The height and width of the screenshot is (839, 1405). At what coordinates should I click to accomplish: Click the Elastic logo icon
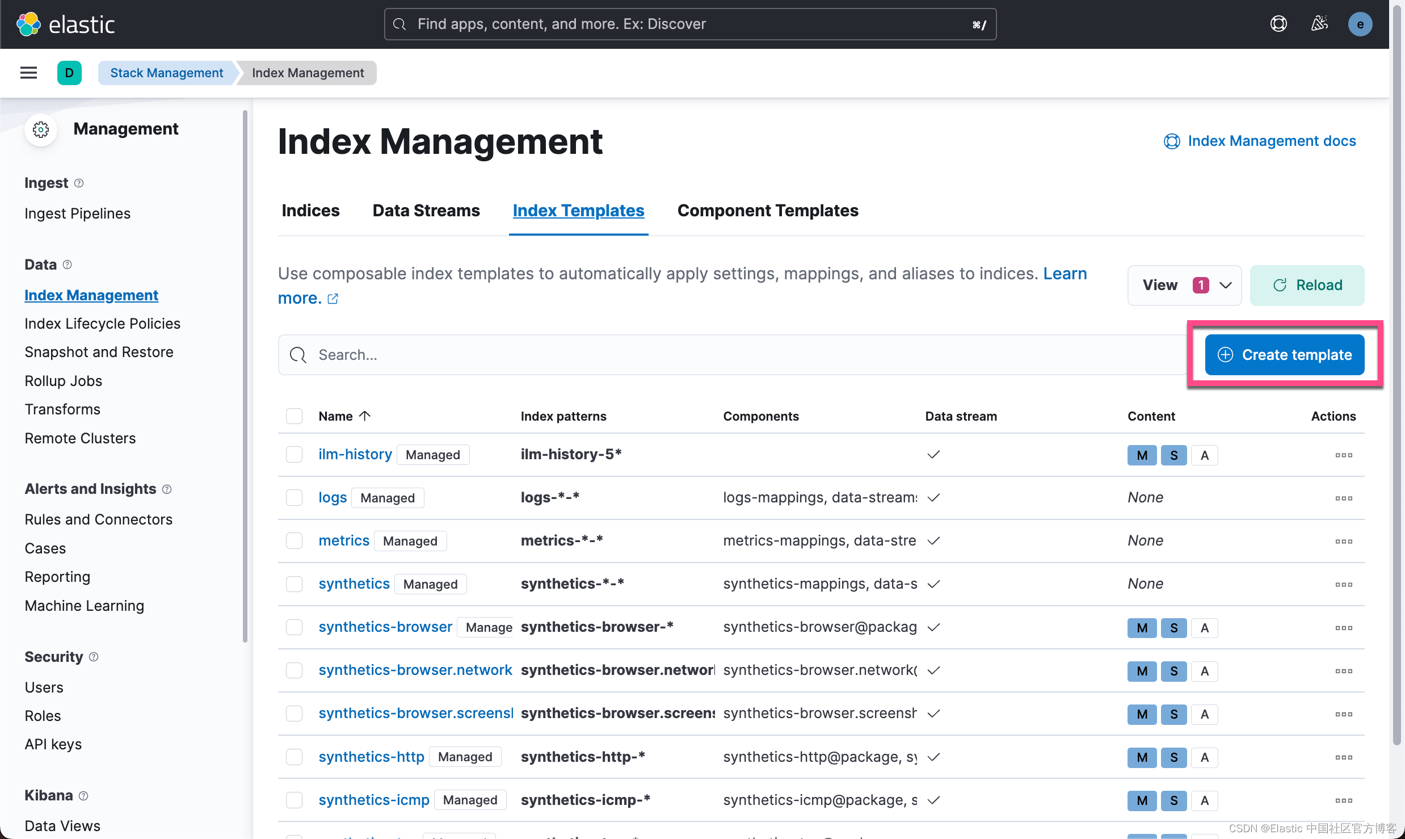coord(28,24)
